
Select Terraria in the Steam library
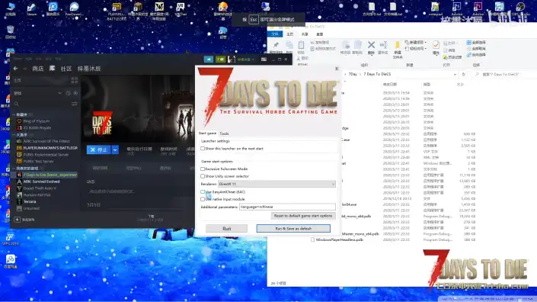click(x=30, y=201)
